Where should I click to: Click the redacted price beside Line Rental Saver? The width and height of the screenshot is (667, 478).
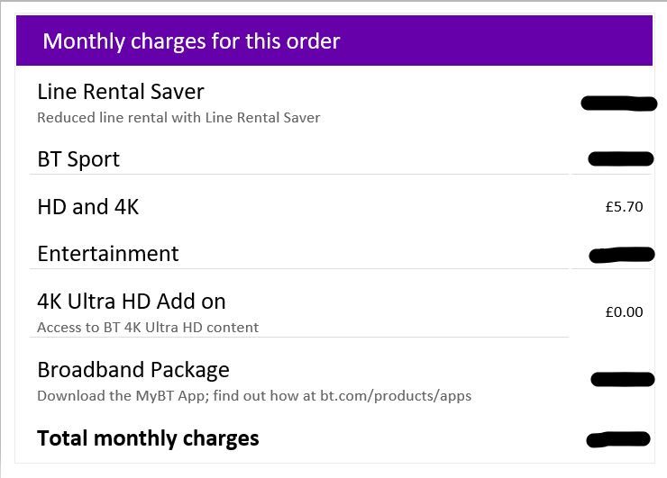click(x=619, y=103)
